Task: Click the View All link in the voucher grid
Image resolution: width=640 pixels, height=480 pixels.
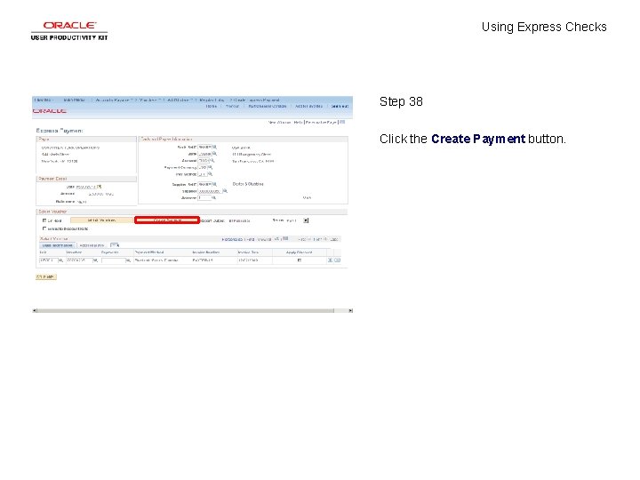Action: click(x=265, y=240)
